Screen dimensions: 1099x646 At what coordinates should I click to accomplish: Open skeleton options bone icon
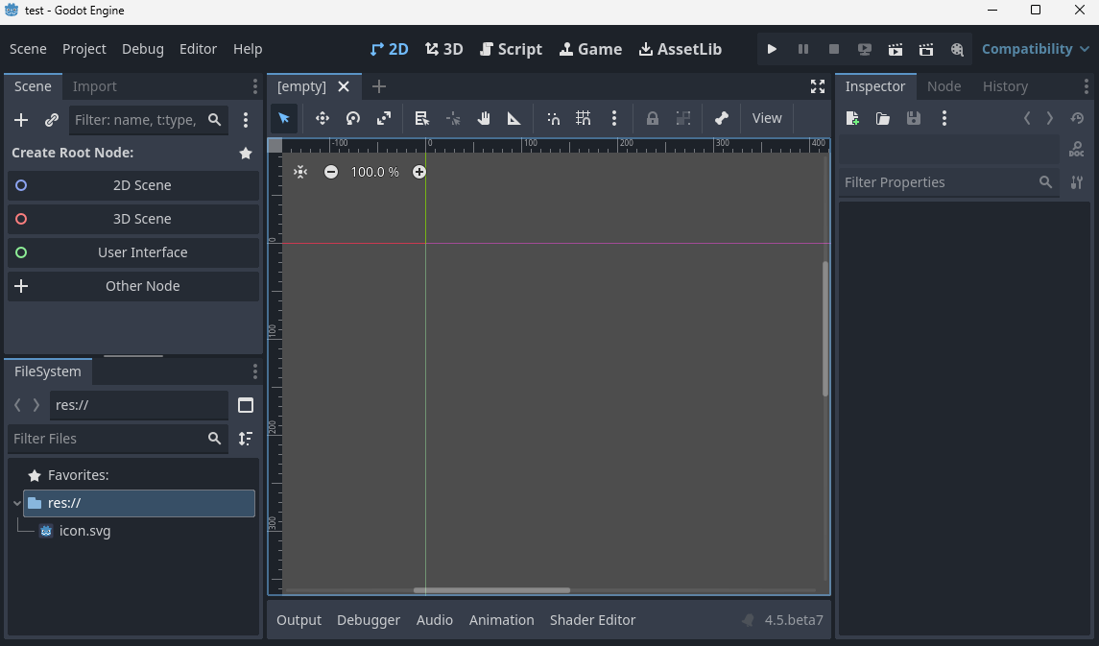point(721,118)
